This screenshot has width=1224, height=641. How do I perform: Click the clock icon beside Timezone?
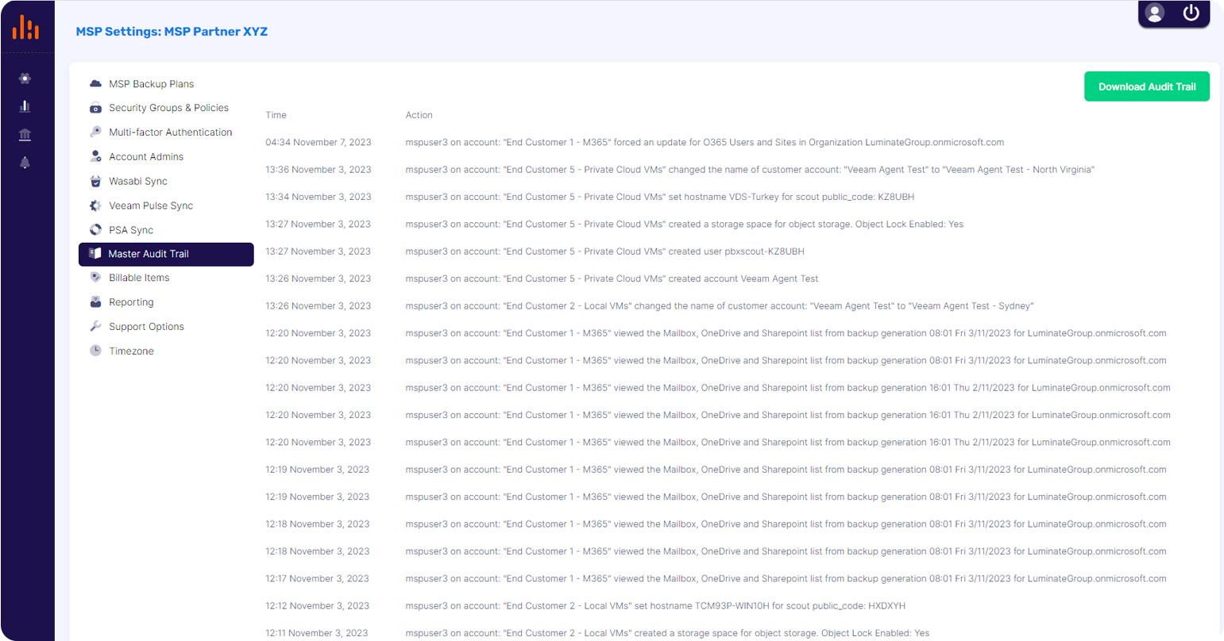[95, 351]
